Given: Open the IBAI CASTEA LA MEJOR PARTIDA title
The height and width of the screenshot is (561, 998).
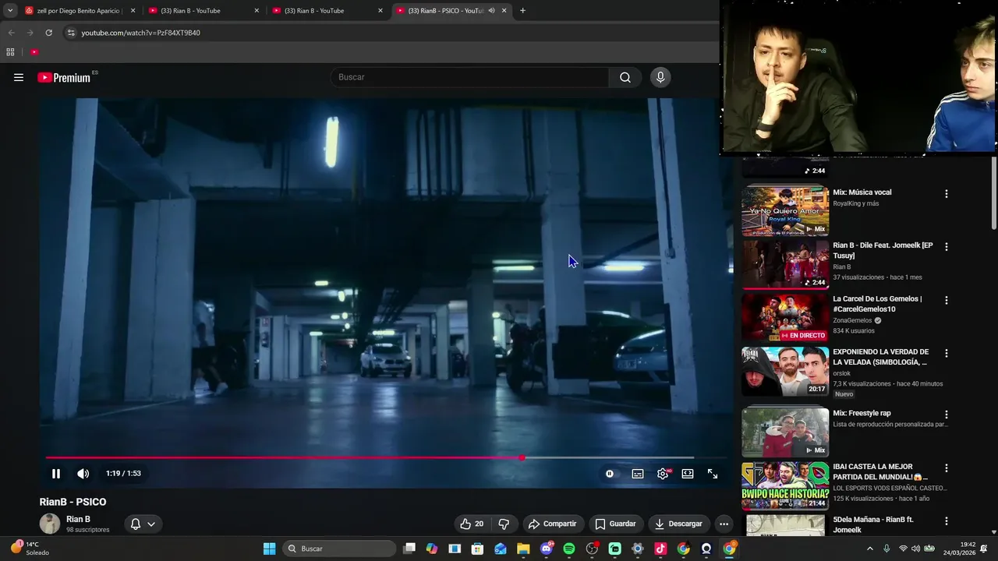Looking at the screenshot, I should click(x=879, y=472).
